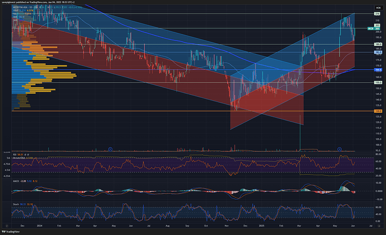Click the TradingView logo in bottom-left corner
The height and width of the screenshot is (235, 386).
[12, 231]
